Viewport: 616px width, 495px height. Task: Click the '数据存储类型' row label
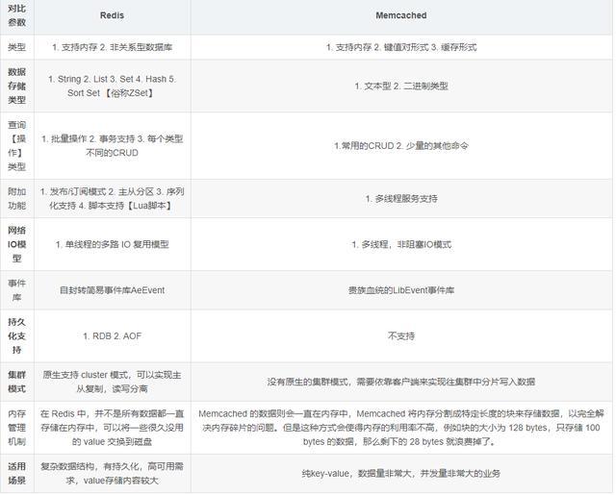(17, 86)
